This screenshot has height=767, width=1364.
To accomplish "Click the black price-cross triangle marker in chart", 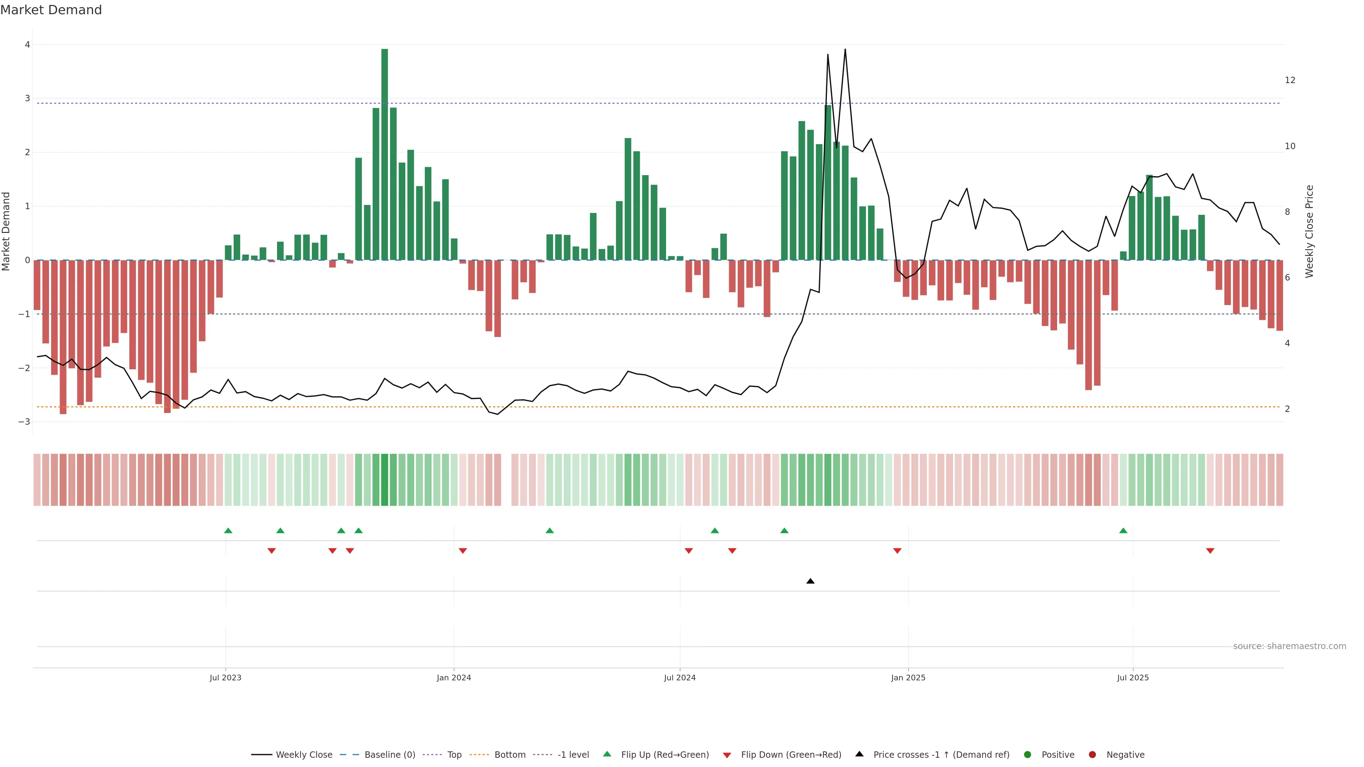I will coord(810,581).
